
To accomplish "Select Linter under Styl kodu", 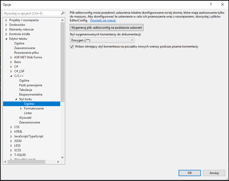I will pos(28,113).
